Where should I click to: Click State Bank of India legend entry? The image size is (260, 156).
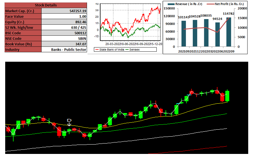(110, 50)
